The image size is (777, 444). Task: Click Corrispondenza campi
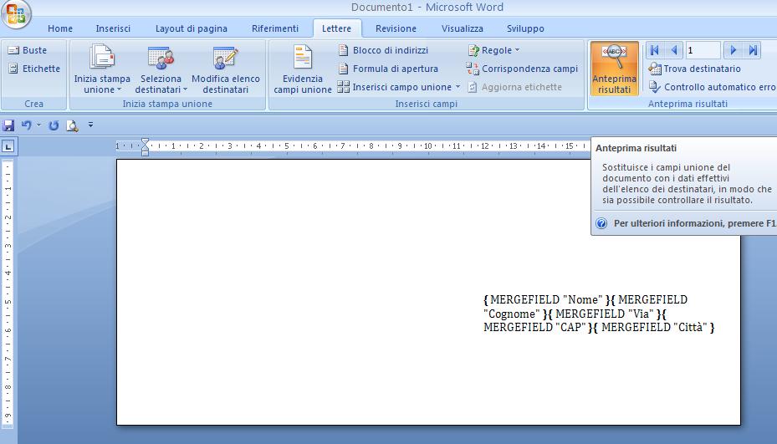tap(522, 69)
